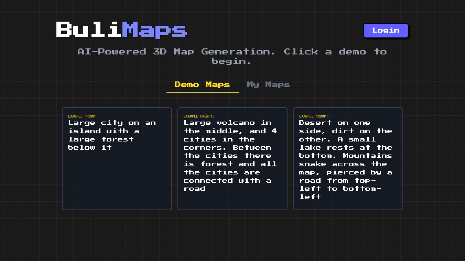Open the volcano with 4 cities demo card
Image resolution: width=465 pixels, height=261 pixels.
[232, 159]
